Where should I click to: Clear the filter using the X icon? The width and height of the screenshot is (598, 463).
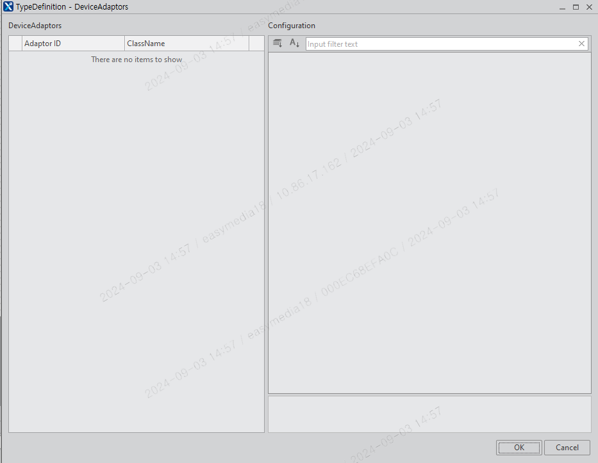pos(581,44)
